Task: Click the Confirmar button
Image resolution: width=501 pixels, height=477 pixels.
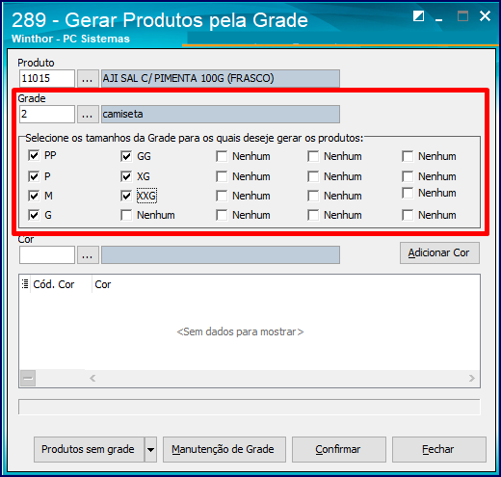Action: 339,449
